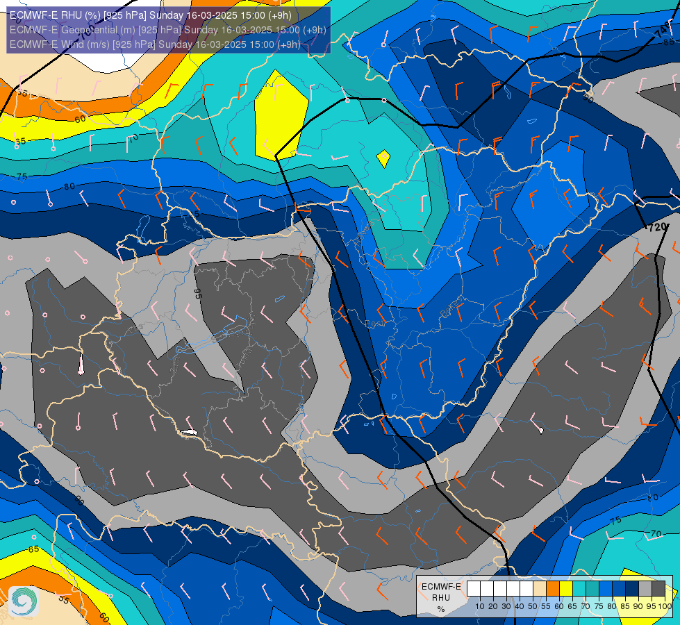Click the dark grey legend swatch for 95-100%
The height and width of the screenshot is (625, 680).
tap(658, 589)
